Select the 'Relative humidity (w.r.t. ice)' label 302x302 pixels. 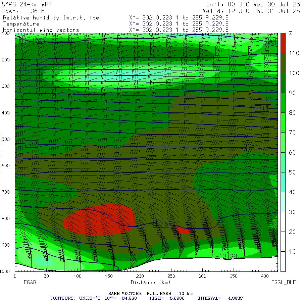(x=52, y=18)
